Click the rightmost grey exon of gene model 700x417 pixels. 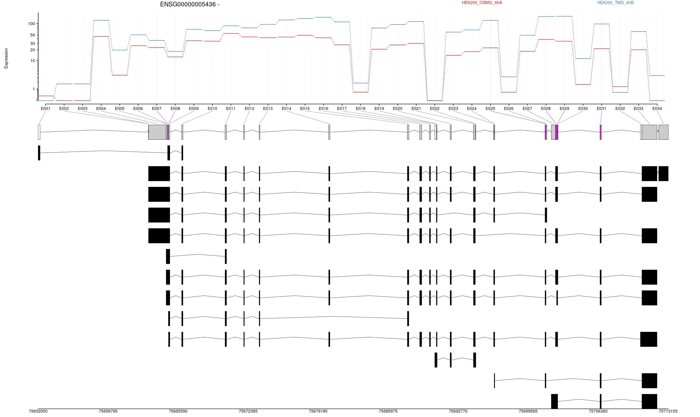point(664,132)
